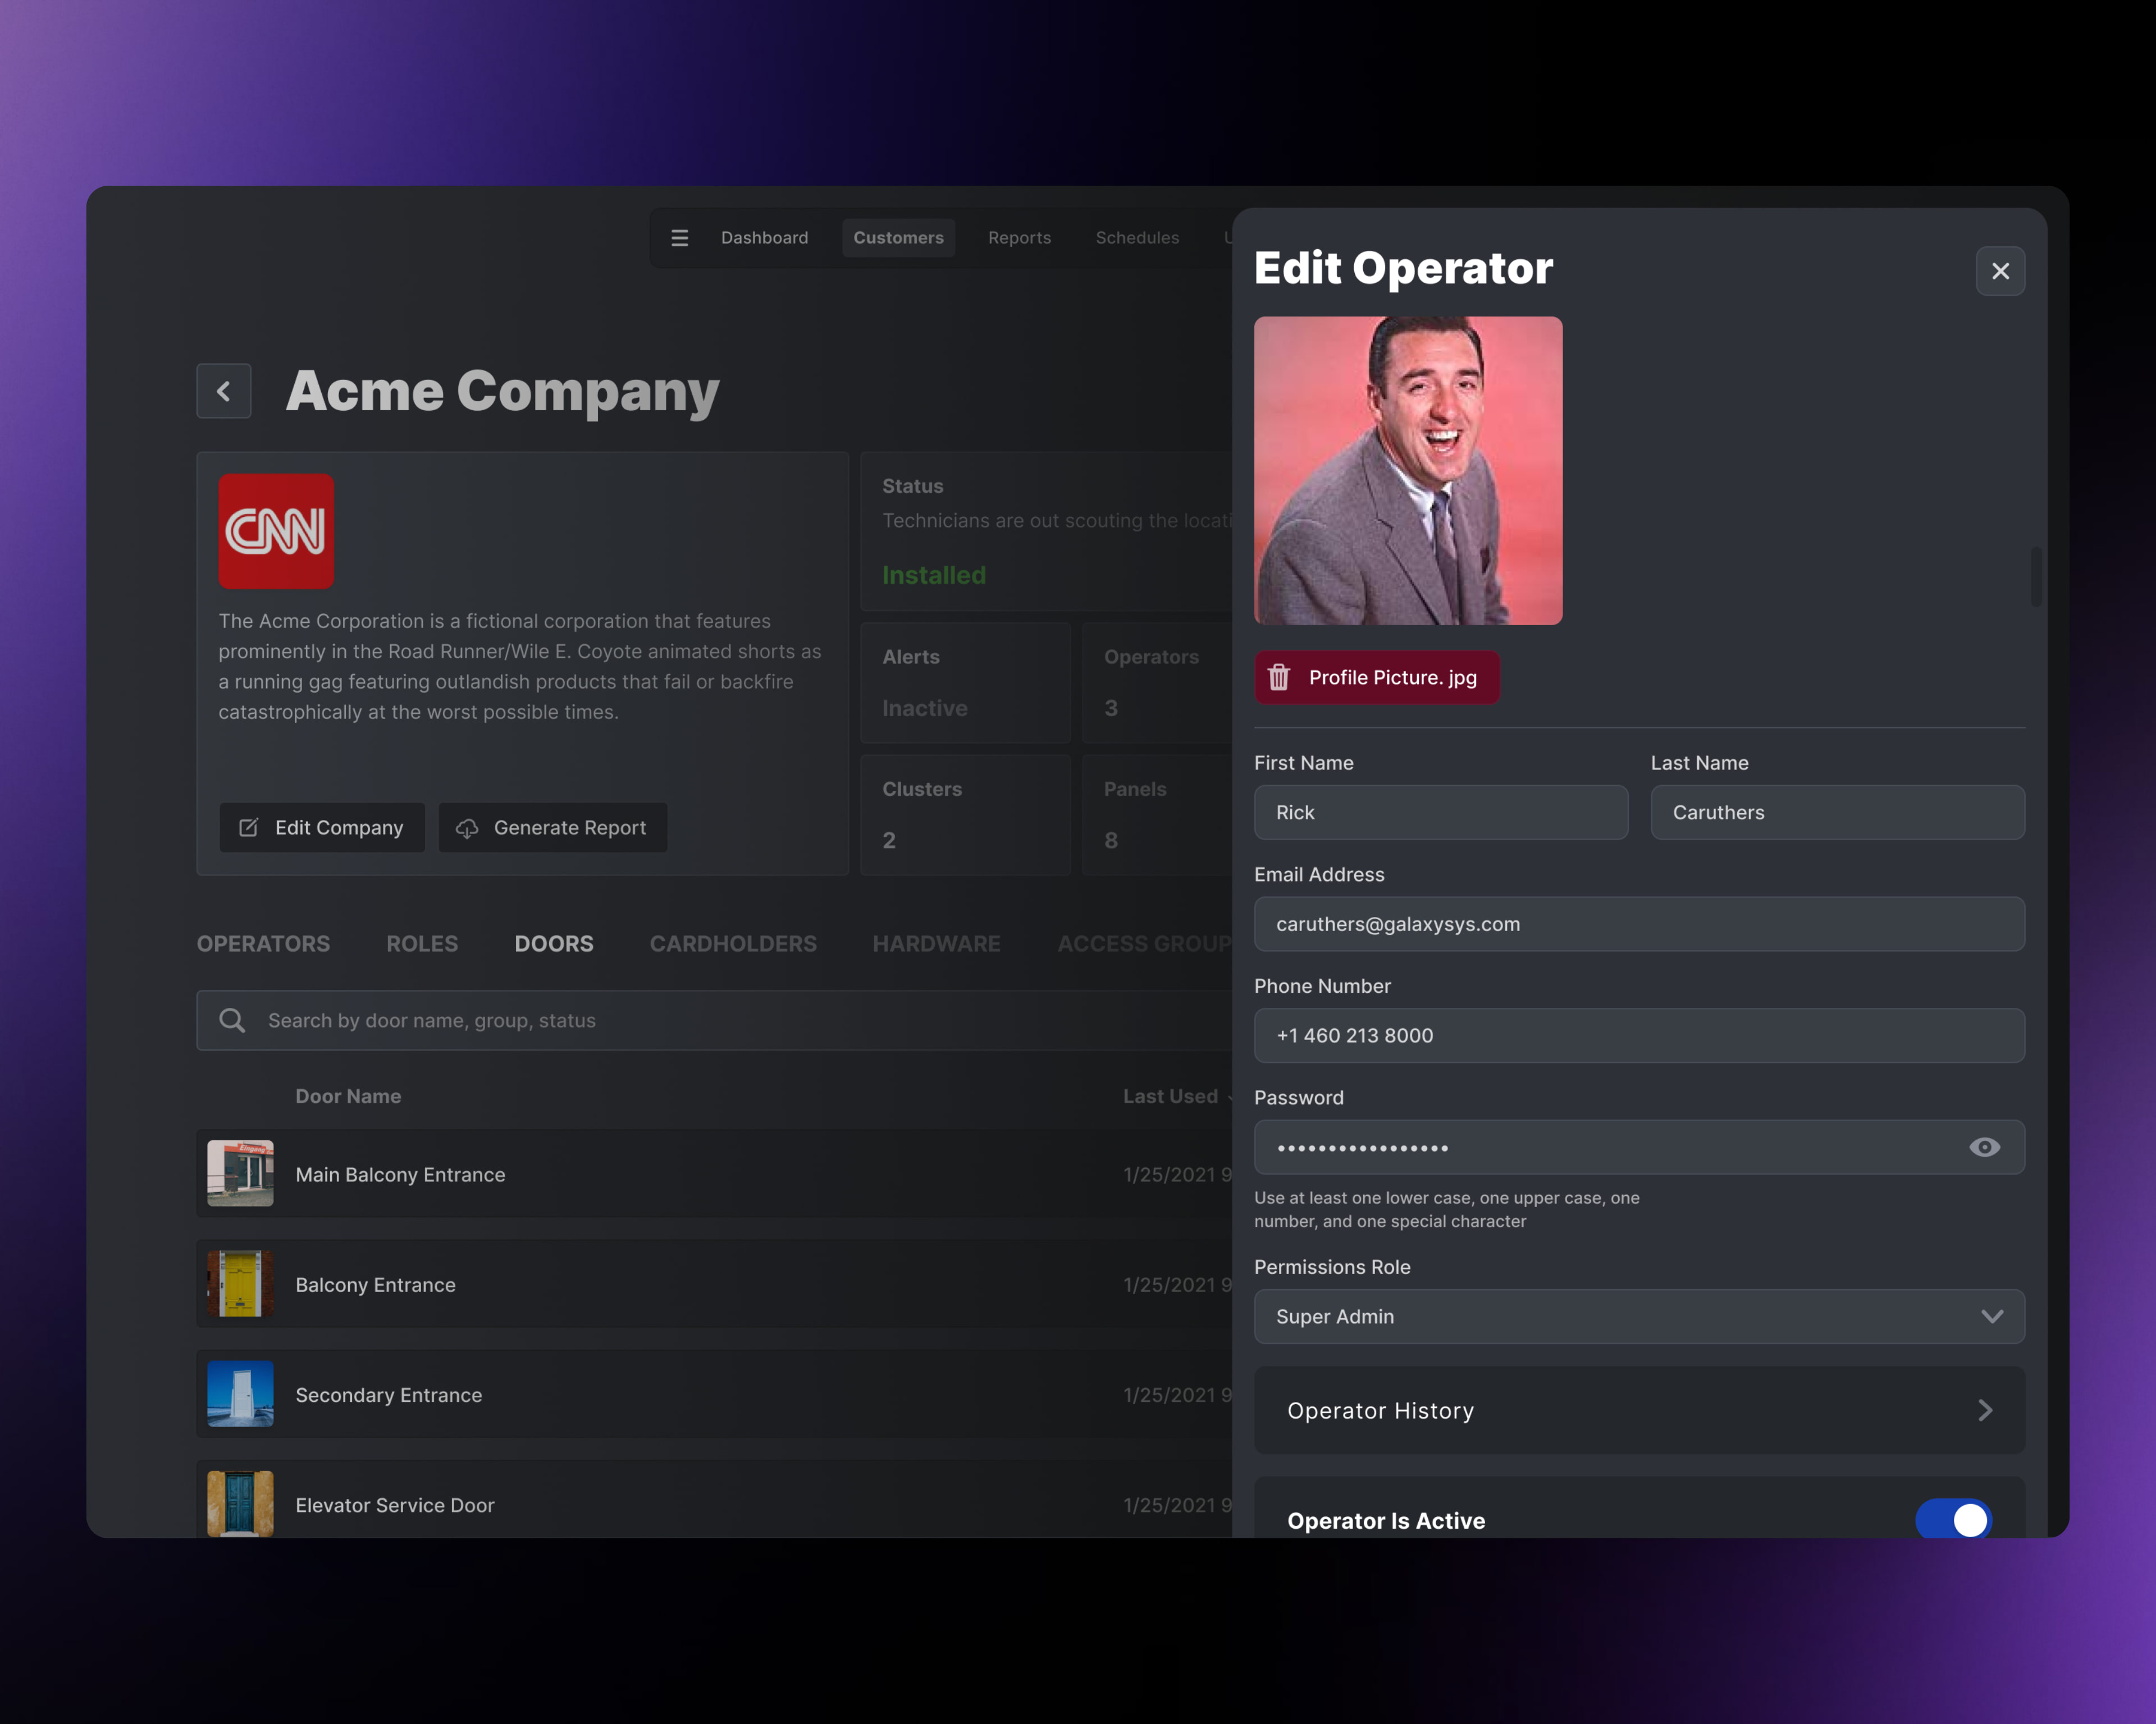Click the Email Address input field
Screen dimensions: 2156x1724
click(x=1639, y=924)
